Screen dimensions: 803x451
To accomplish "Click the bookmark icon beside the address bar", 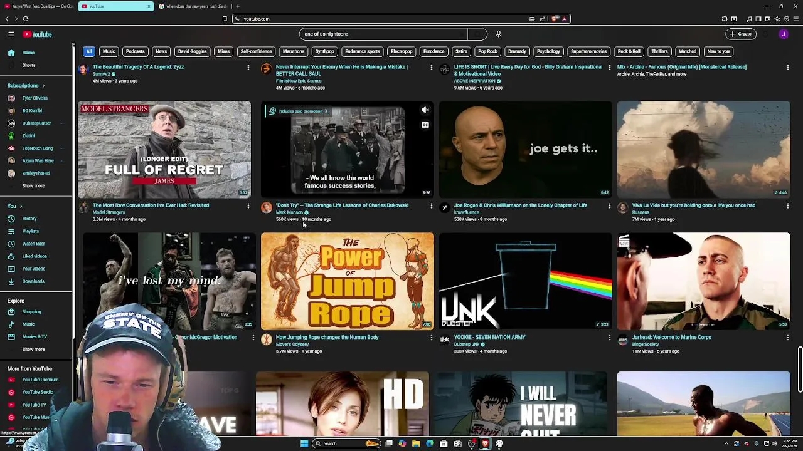I will (225, 19).
